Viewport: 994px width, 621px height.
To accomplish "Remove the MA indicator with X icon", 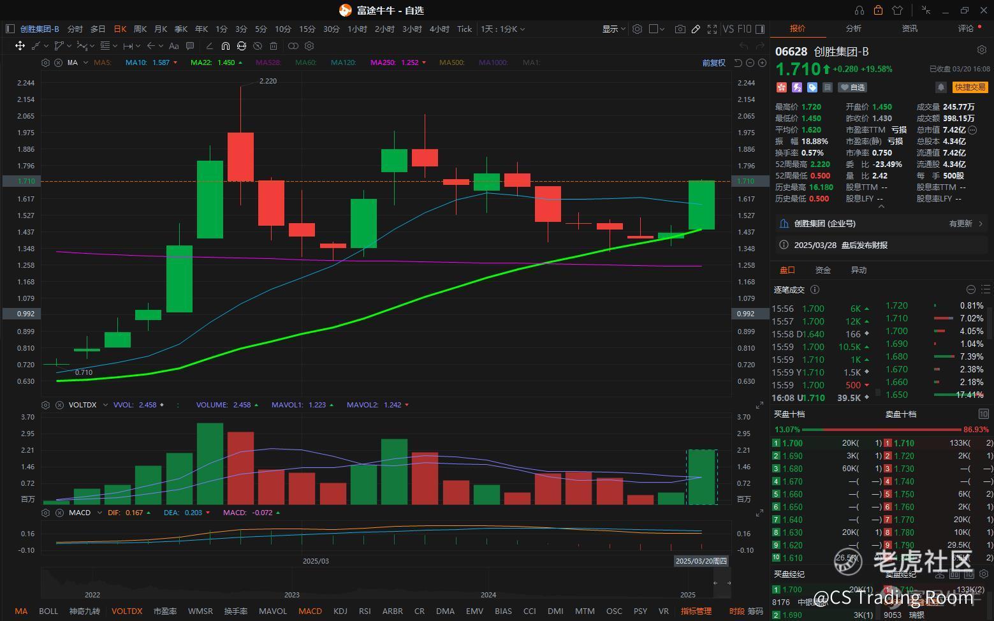I will point(58,62).
